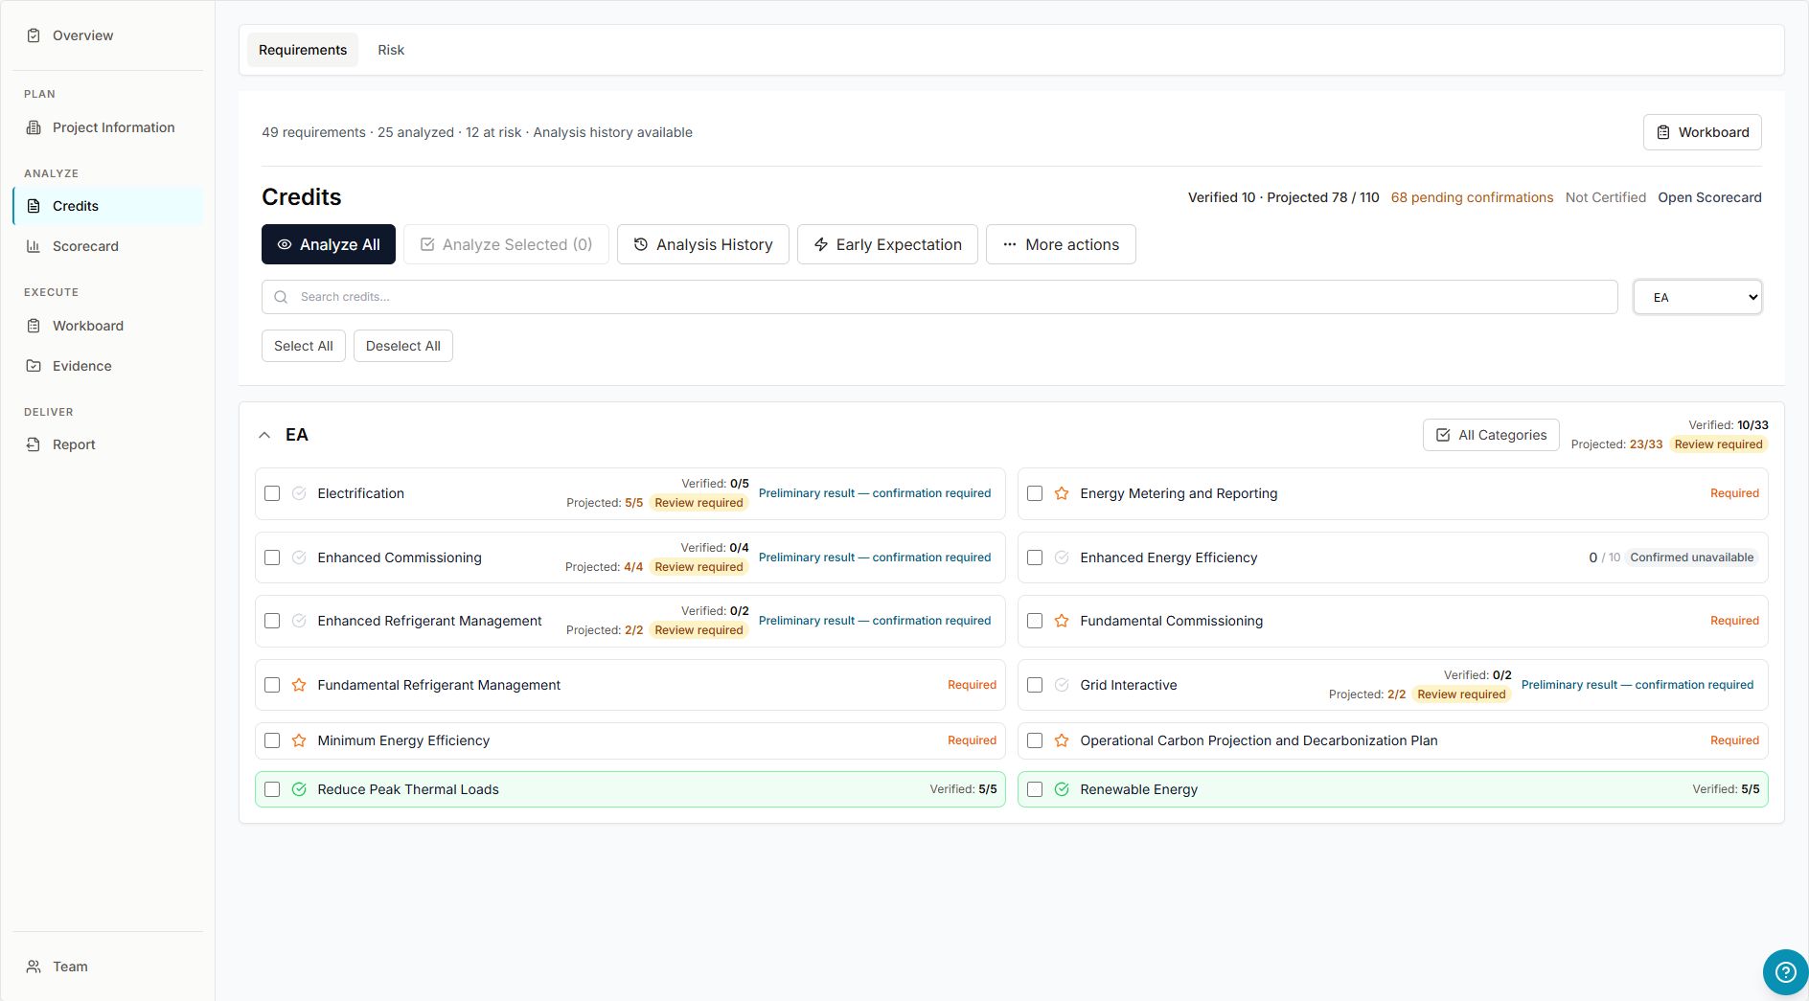This screenshot has width=1809, height=1001.
Task: Click the star icon beside Operational Carbon Projection
Action: (1062, 740)
